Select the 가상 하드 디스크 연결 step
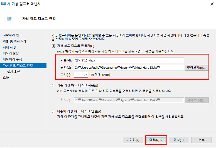The width and height of the screenshot is (216, 148). point(23,66)
